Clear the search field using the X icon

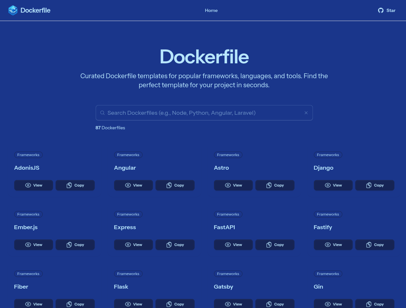(x=306, y=113)
